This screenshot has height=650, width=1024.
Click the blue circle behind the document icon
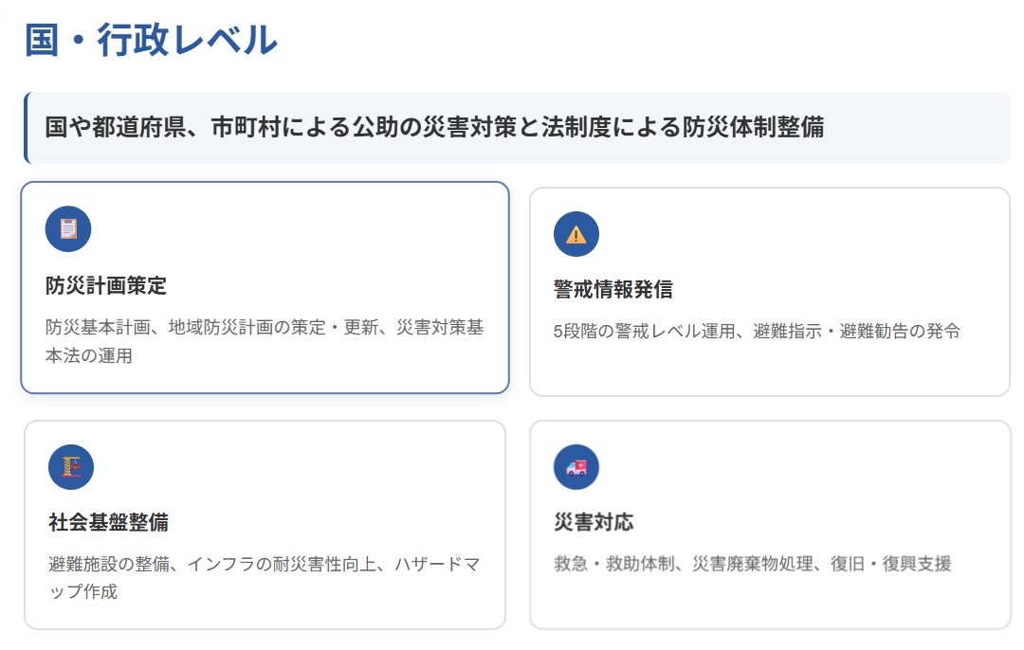point(67,228)
